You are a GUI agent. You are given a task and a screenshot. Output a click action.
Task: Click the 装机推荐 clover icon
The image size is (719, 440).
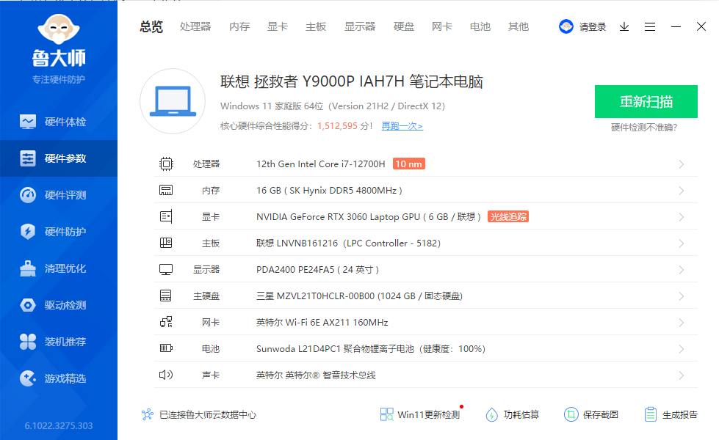[28, 342]
